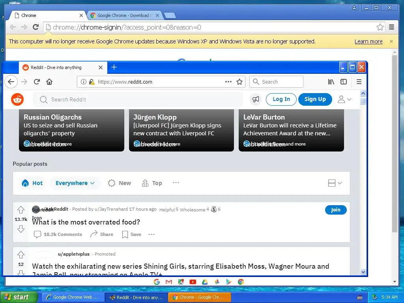Viewport: 404px width, 303px height.
Task: Click the Chrome address bar with chrome-signin URL
Action: click(x=214, y=27)
